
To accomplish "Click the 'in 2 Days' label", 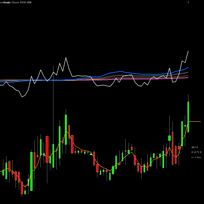I will click(196, 157).
